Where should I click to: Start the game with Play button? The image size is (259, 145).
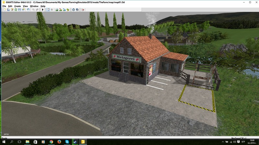[x=43, y=10]
